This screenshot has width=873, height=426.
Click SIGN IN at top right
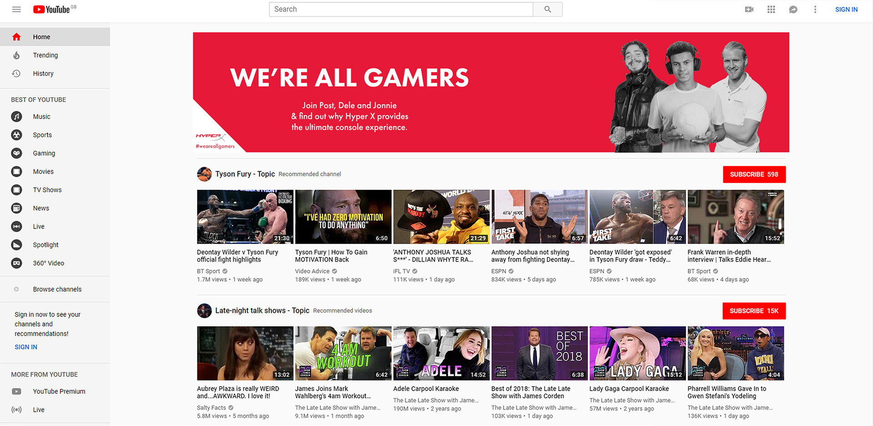[846, 9]
